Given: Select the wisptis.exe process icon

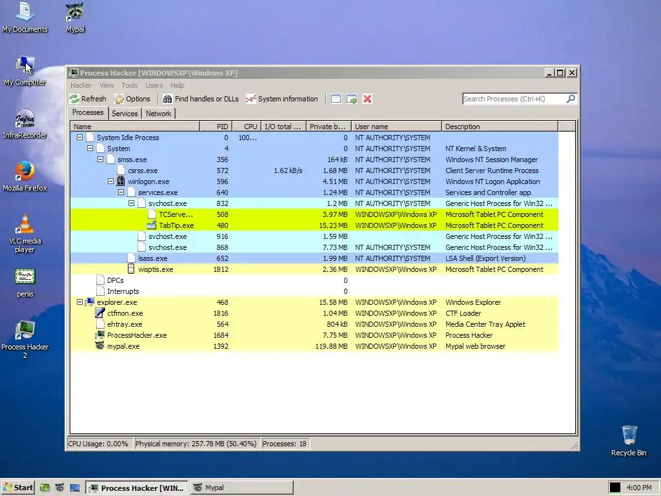Looking at the screenshot, I should pos(131,269).
